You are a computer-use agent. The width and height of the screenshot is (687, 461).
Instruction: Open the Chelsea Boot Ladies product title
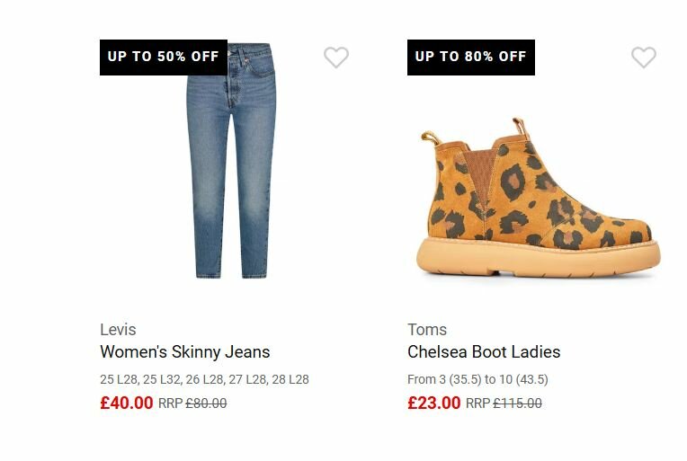484,352
